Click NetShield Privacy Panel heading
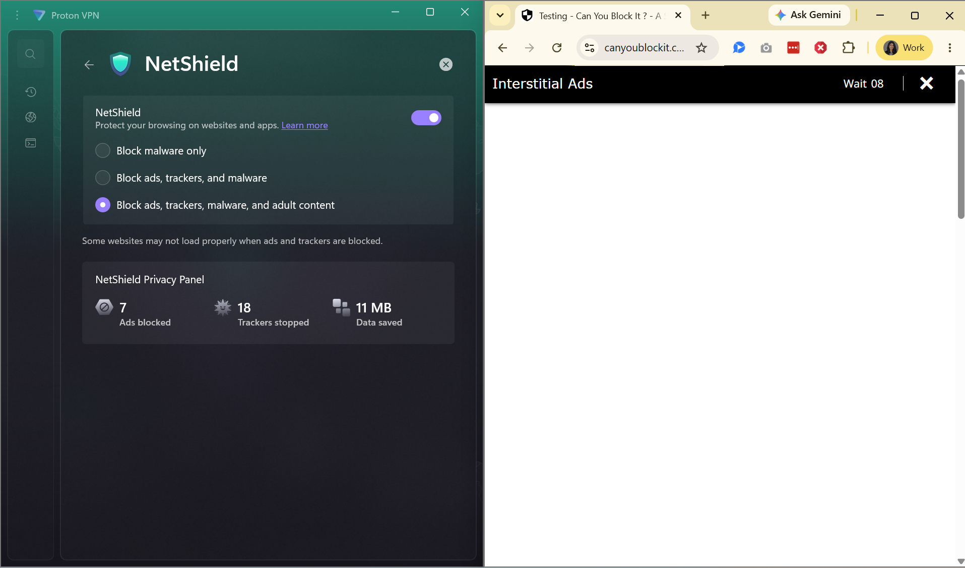 point(150,280)
